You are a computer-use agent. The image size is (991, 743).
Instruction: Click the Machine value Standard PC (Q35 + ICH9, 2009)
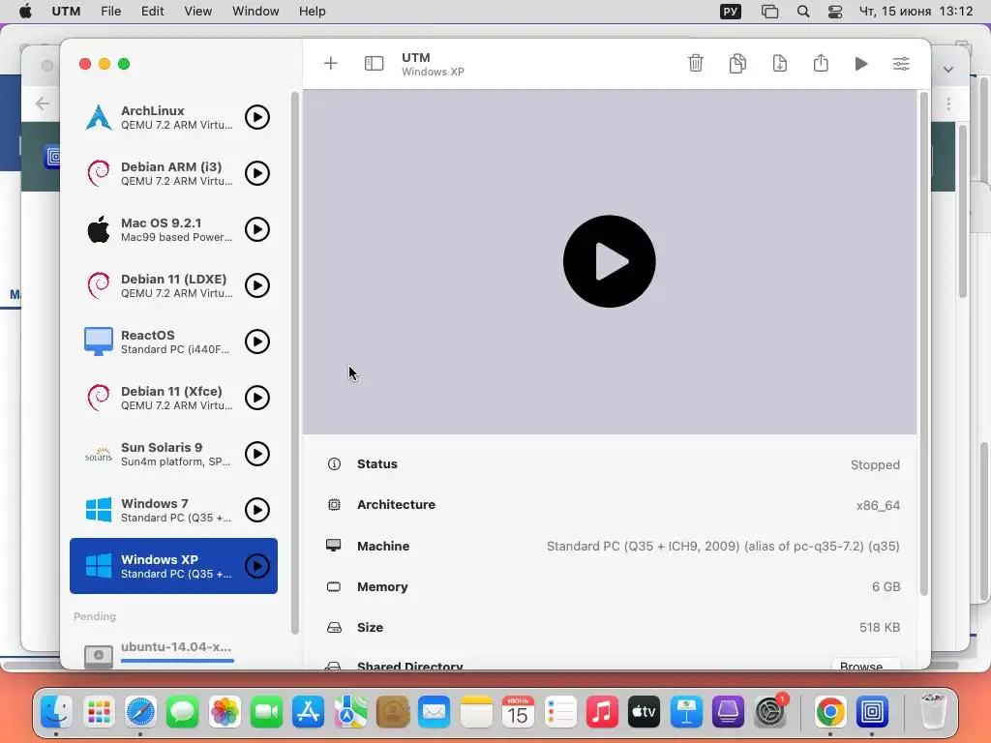click(723, 546)
